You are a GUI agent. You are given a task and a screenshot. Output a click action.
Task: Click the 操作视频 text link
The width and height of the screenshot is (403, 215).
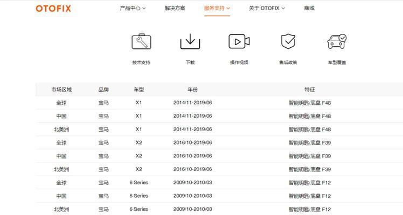click(x=239, y=62)
